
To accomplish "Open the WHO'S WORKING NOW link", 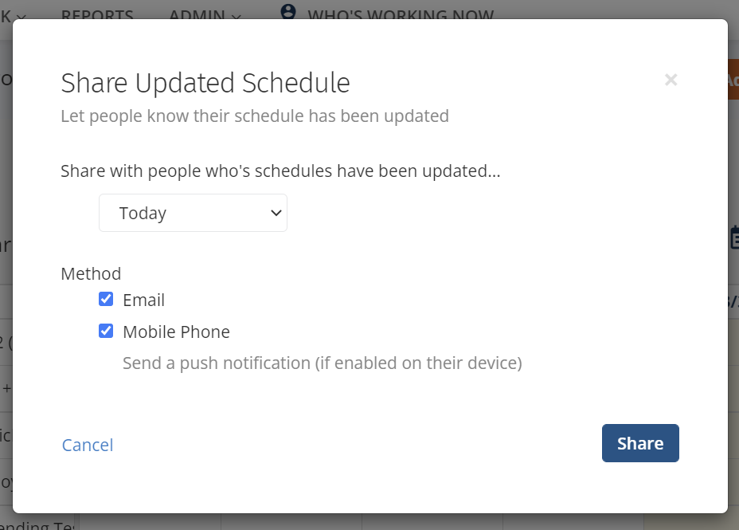I will pyautogui.click(x=401, y=14).
